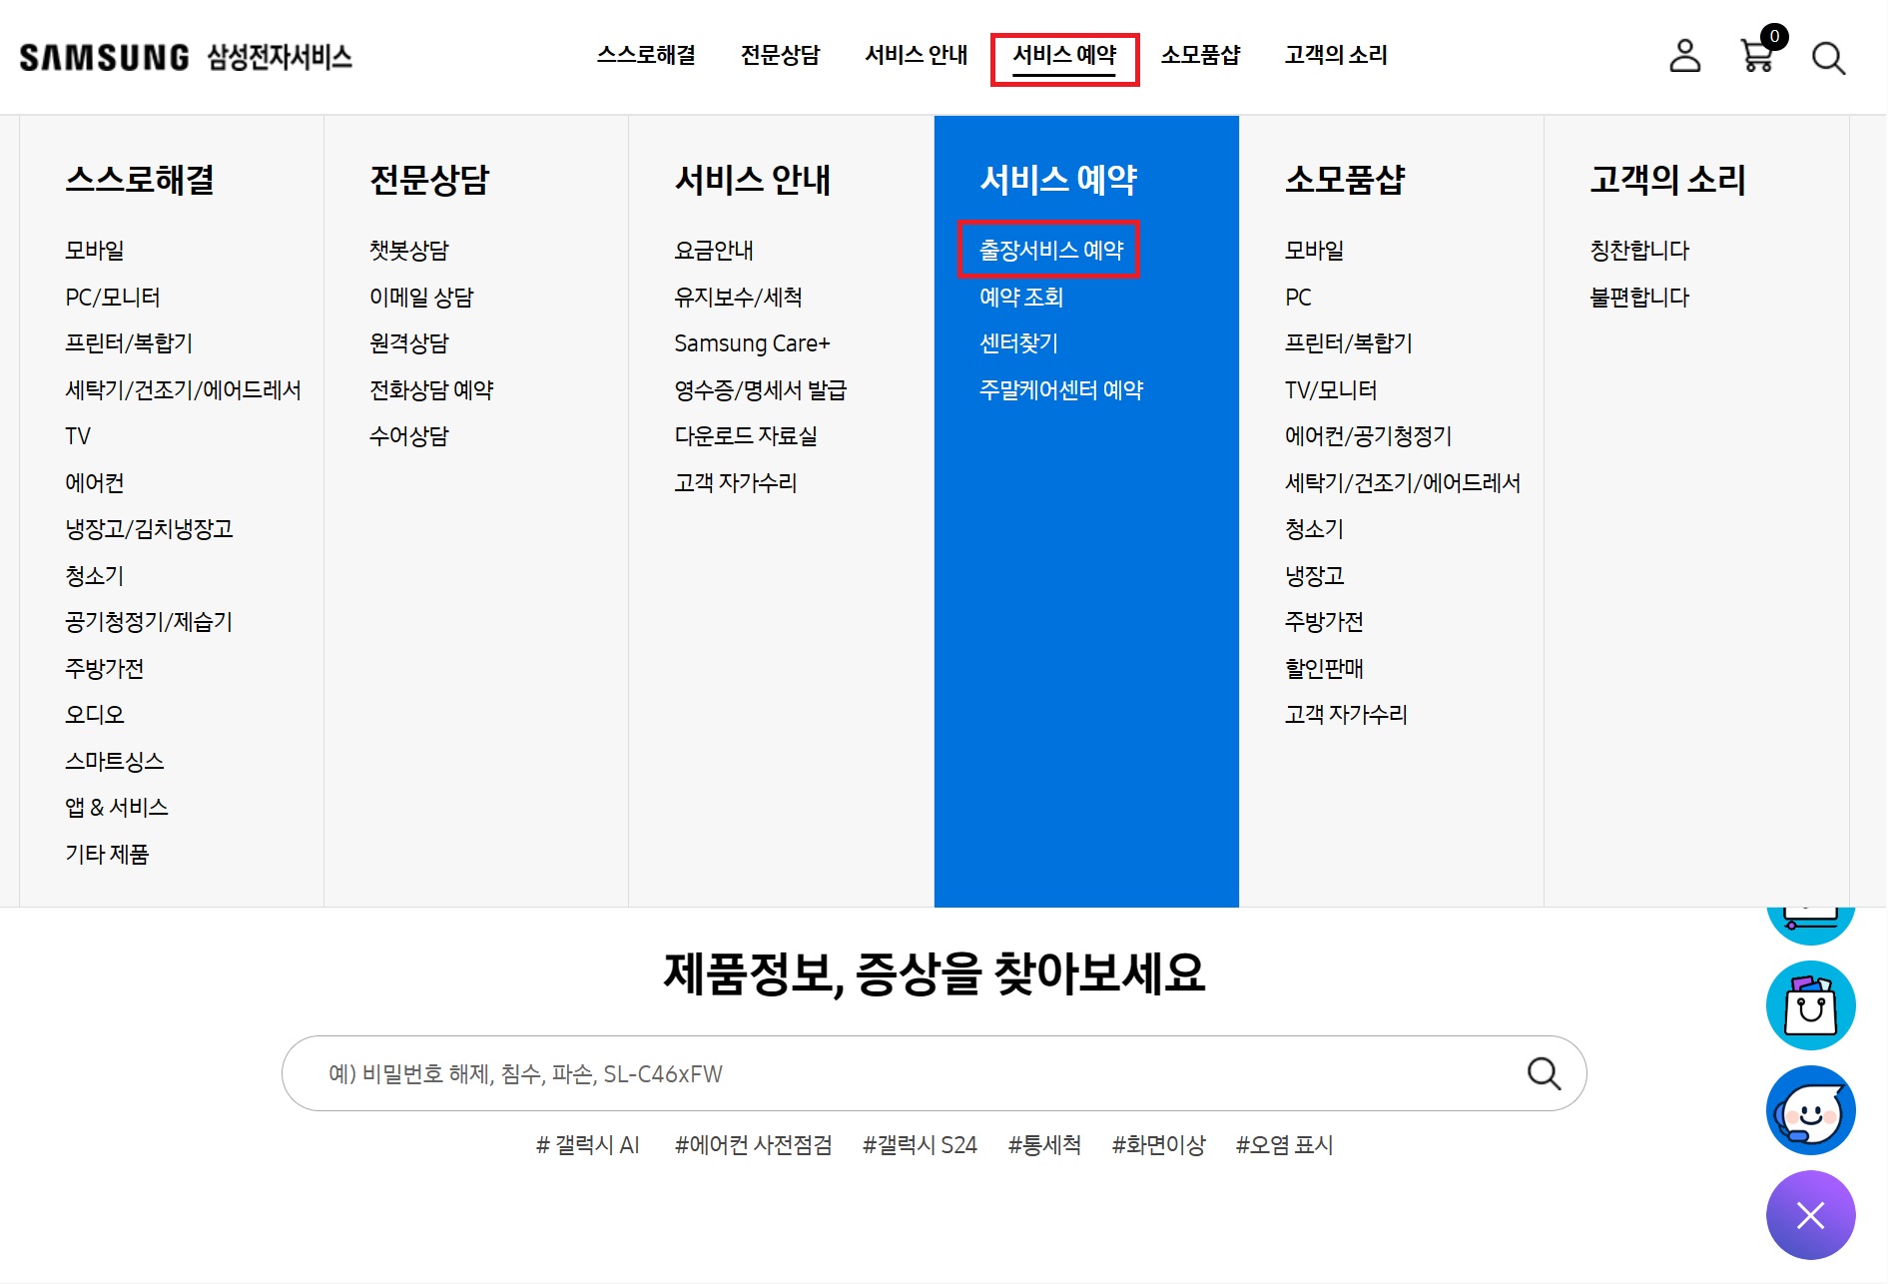
Task: Open 모바일 under 소모품샵
Action: 1314,250
